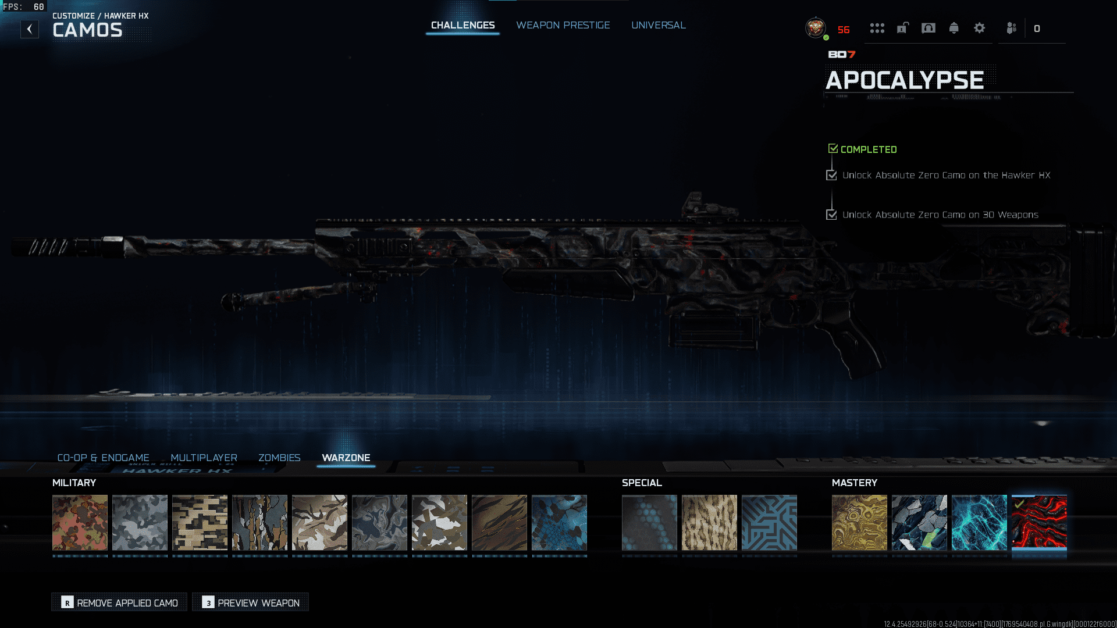Select the gray-blue blotch Military camo
1117x628 pixels.
pos(140,523)
